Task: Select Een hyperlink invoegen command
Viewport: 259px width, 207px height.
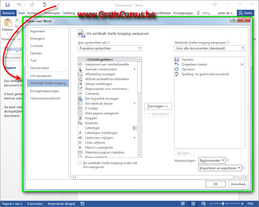Action: pos(107,99)
